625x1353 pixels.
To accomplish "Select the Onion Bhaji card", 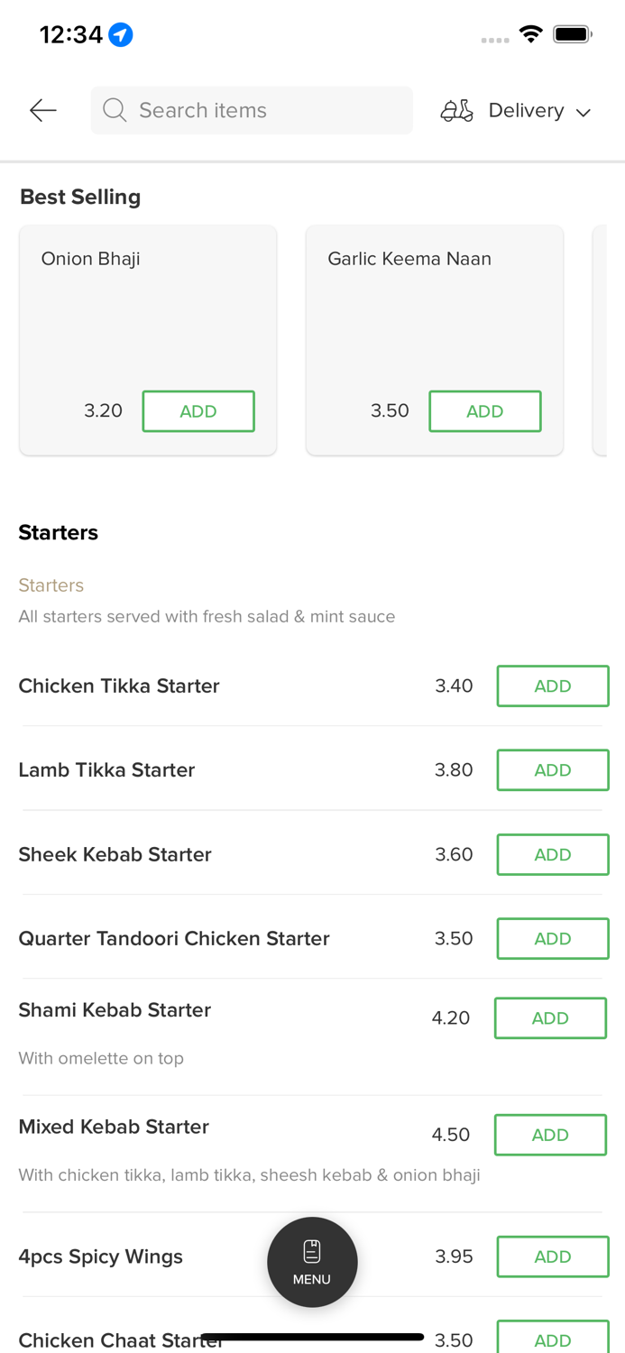I will 148,316.
